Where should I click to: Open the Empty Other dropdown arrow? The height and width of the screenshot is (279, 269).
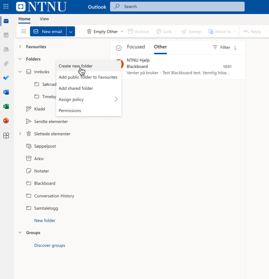click(x=122, y=31)
